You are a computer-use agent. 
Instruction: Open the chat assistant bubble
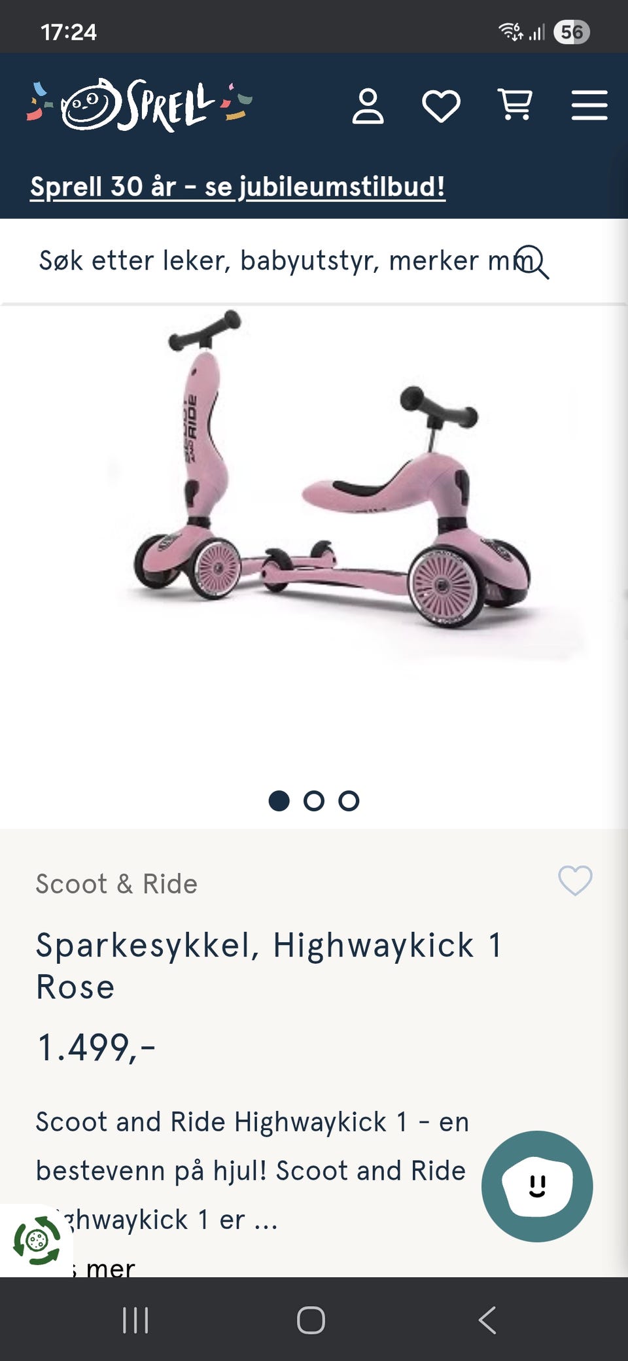click(x=537, y=1186)
